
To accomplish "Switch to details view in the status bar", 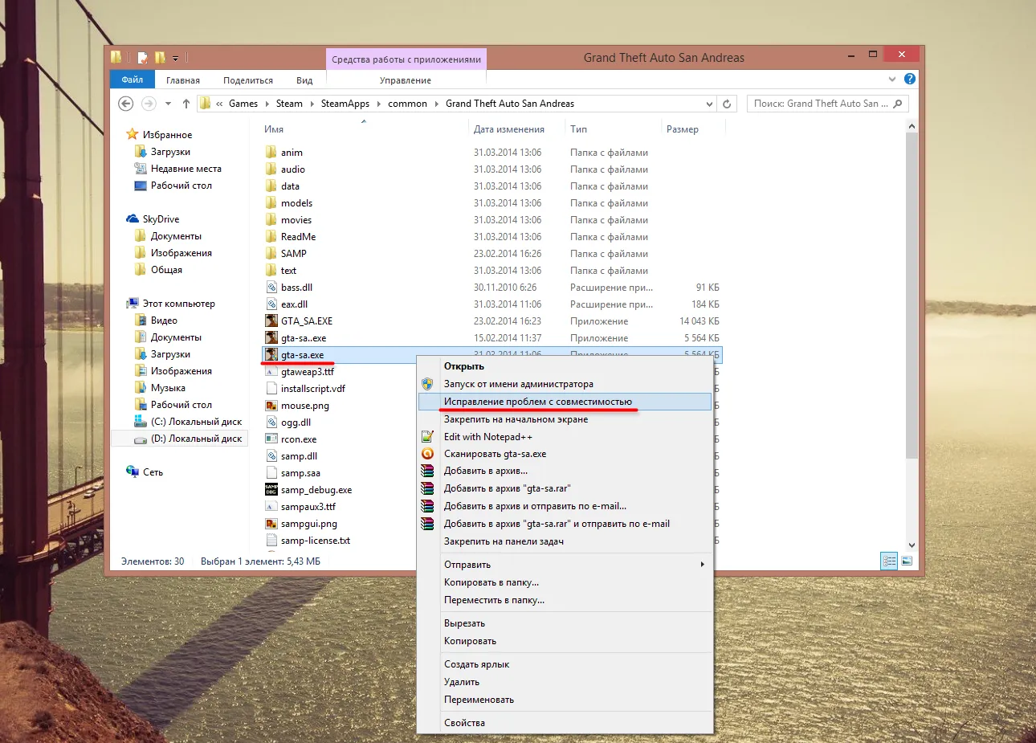I will tap(889, 561).
